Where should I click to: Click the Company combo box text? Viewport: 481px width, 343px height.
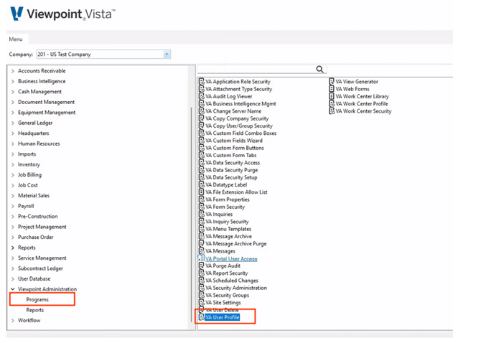coord(64,55)
